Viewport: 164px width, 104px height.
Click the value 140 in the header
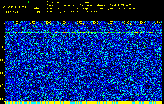click(39, 12)
